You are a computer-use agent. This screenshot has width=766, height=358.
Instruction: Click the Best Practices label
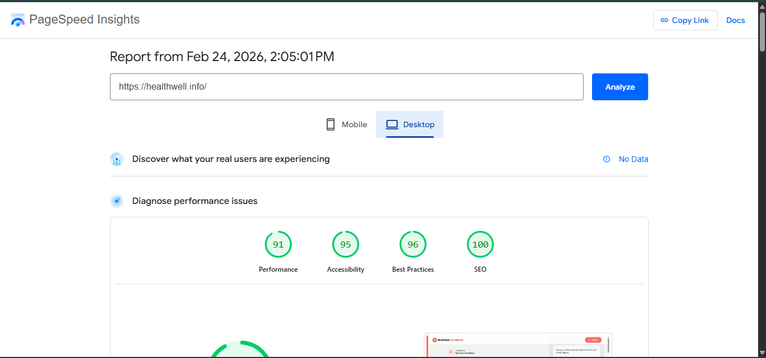point(413,269)
